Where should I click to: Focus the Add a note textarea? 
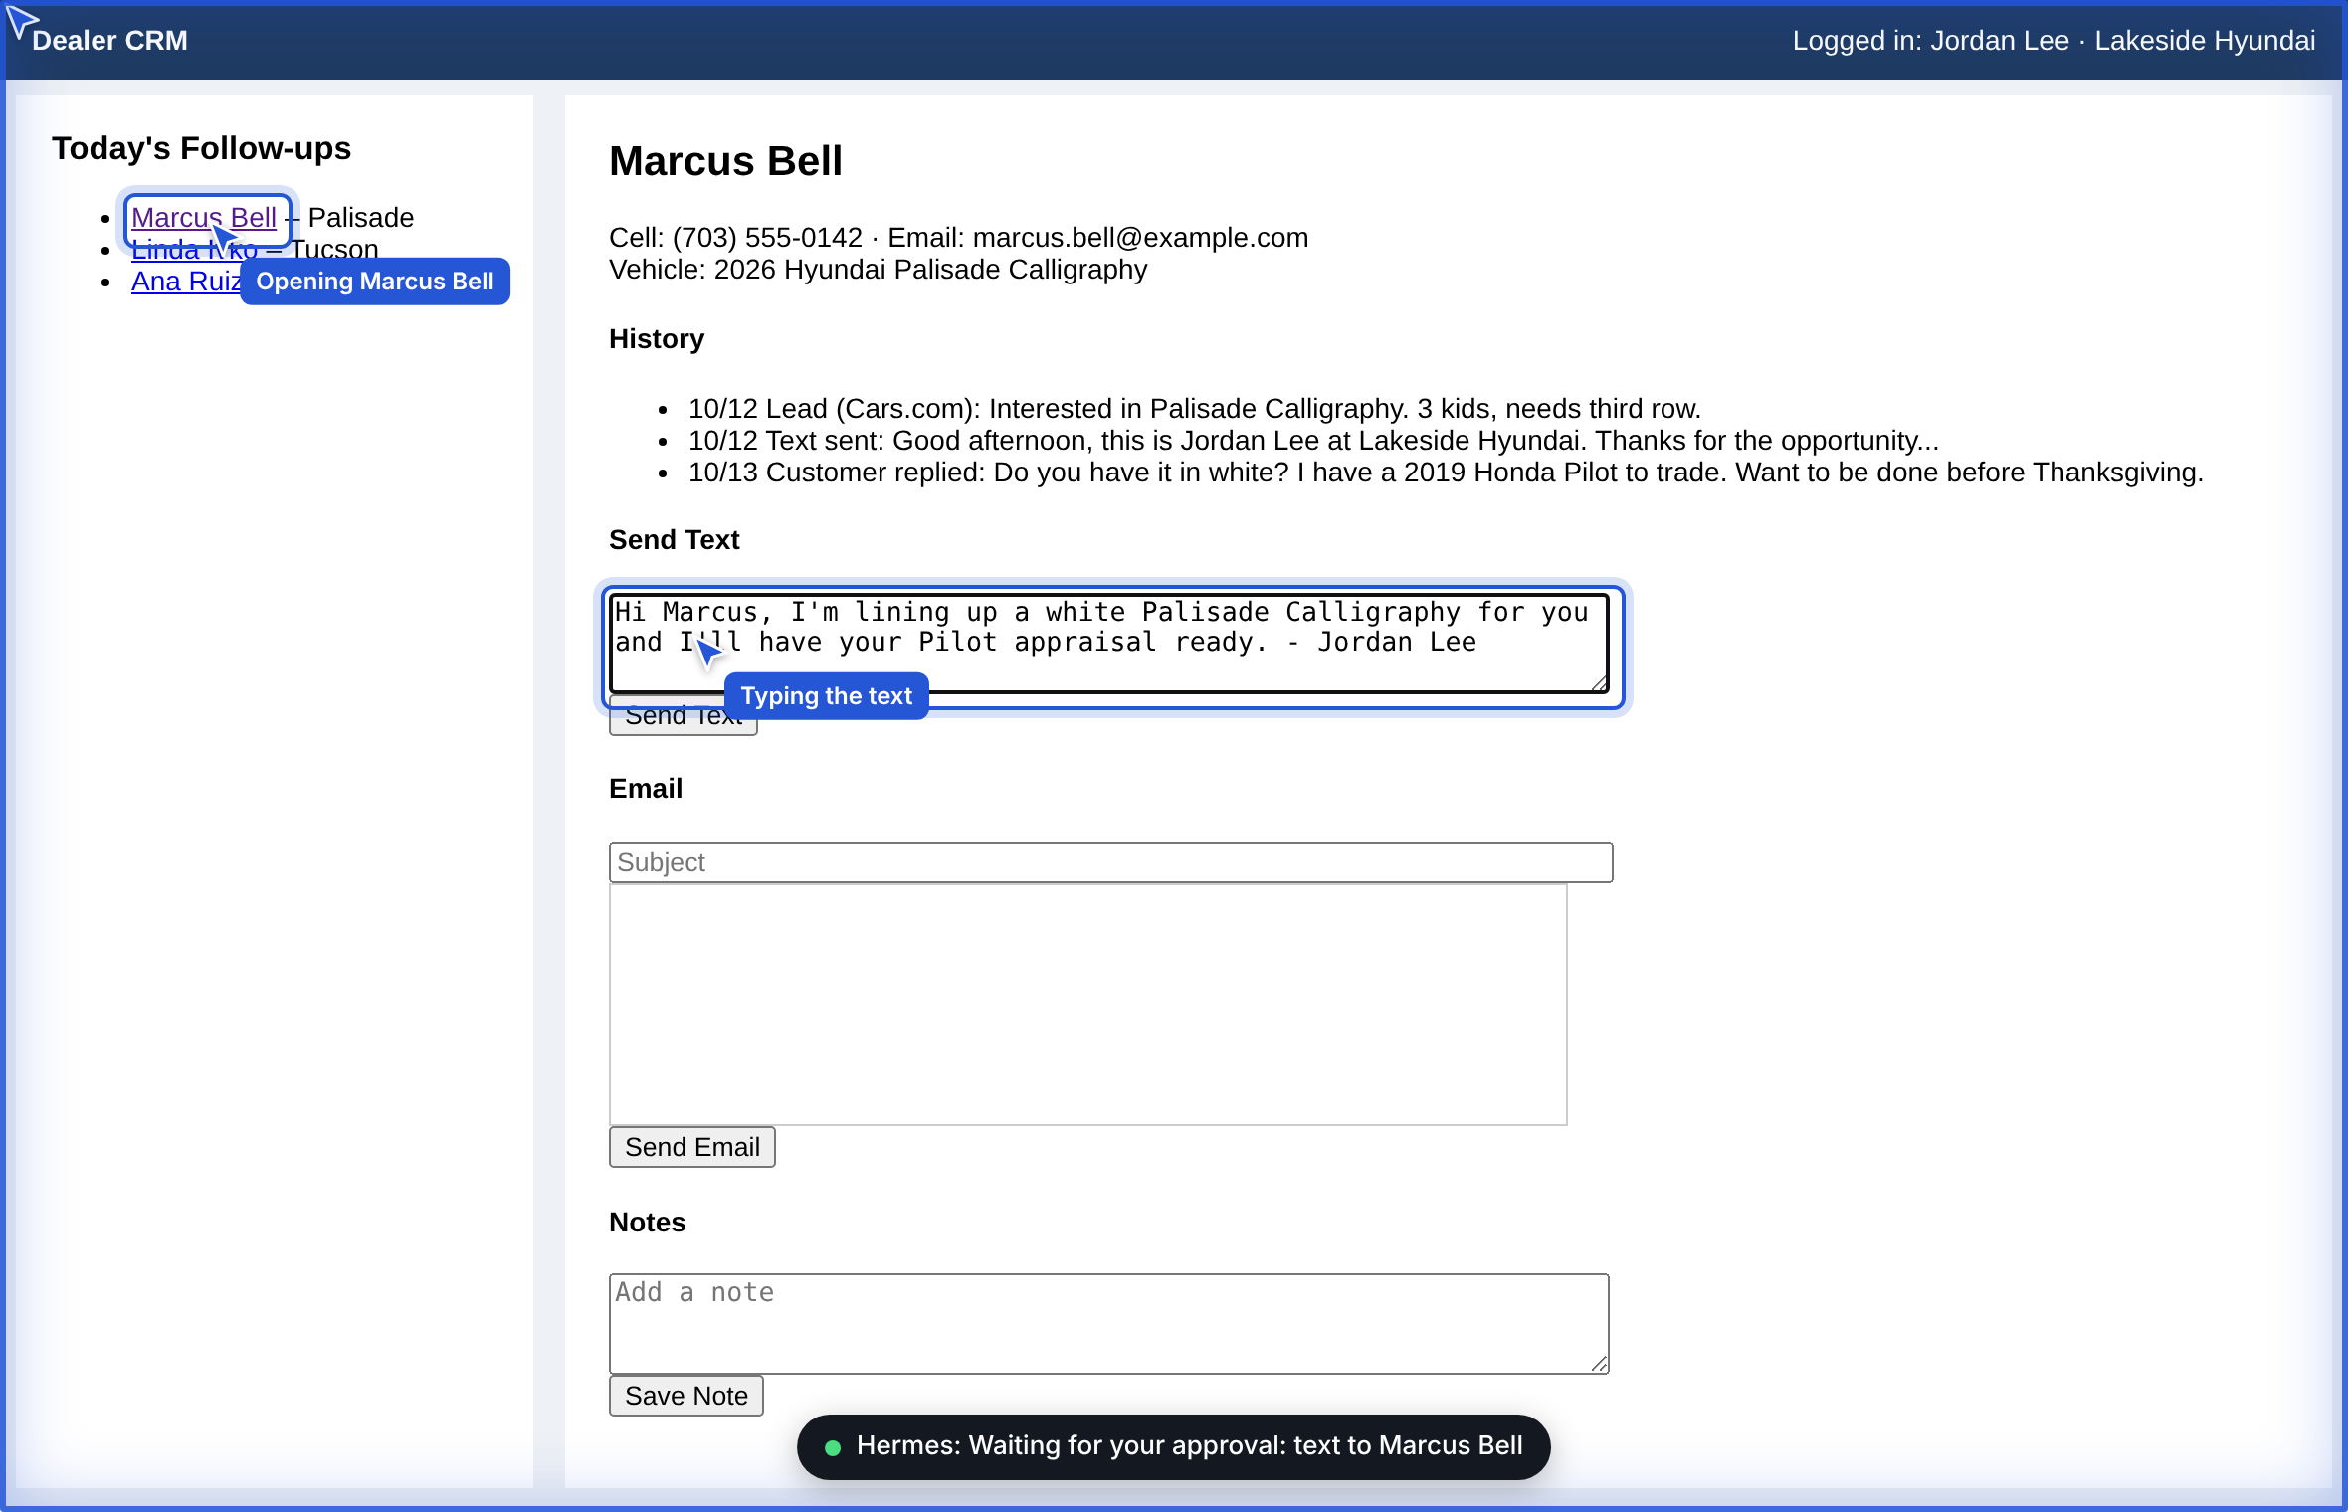pos(1108,1324)
